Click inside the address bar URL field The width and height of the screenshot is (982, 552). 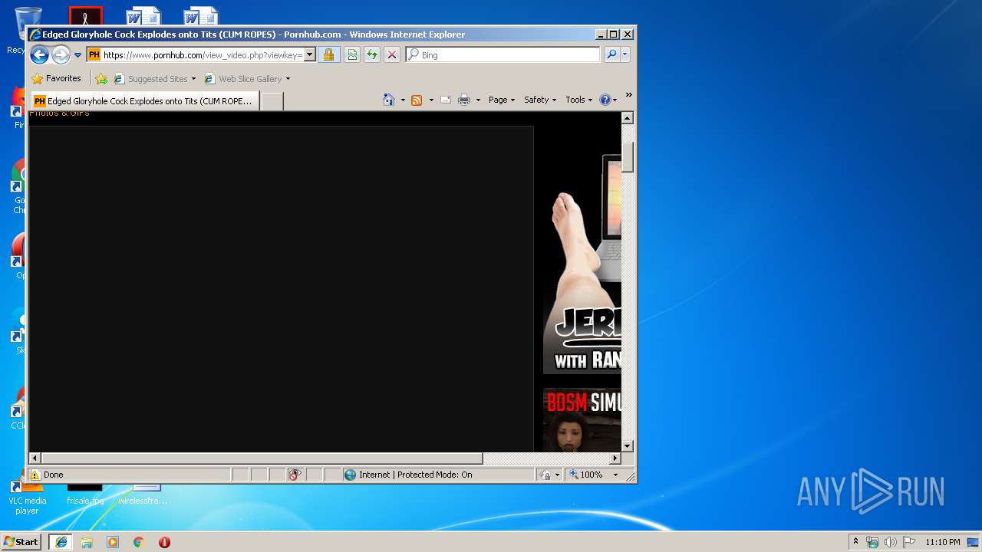203,55
